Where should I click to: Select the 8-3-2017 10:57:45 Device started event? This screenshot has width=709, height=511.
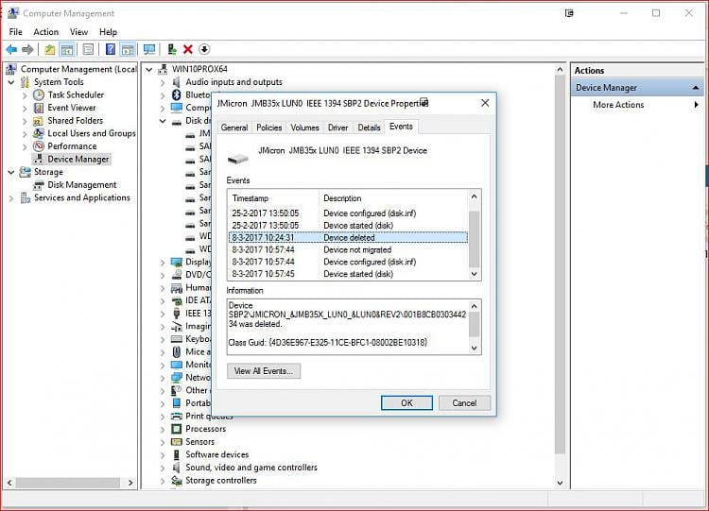pyautogui.click(x=348, y=274)
